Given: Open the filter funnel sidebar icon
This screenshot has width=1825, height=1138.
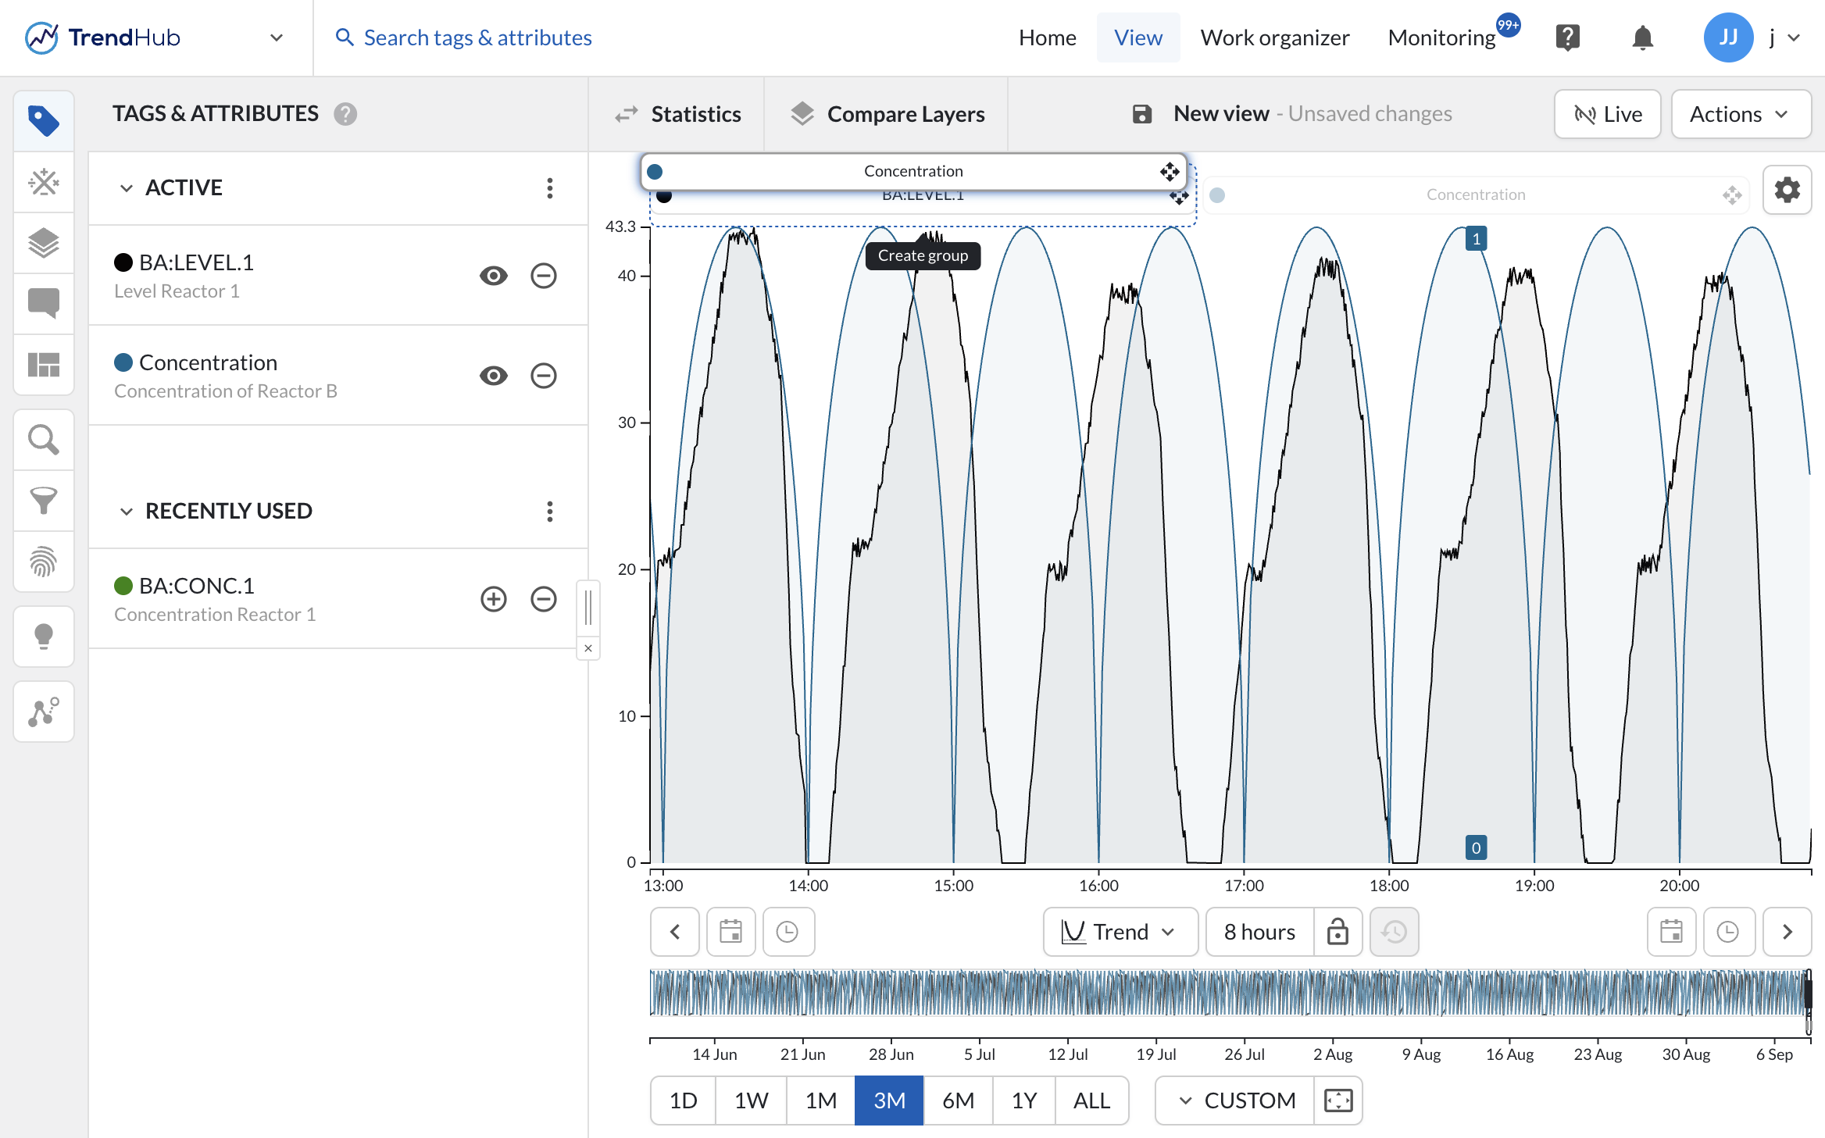Looking at the screenshot, I should tap(44, 501).
